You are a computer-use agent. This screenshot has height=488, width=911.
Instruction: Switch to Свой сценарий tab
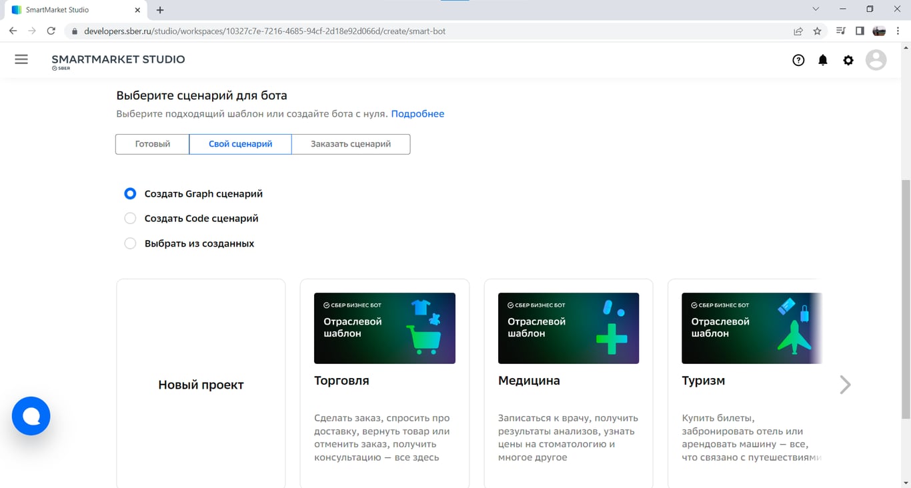point(240,144)
